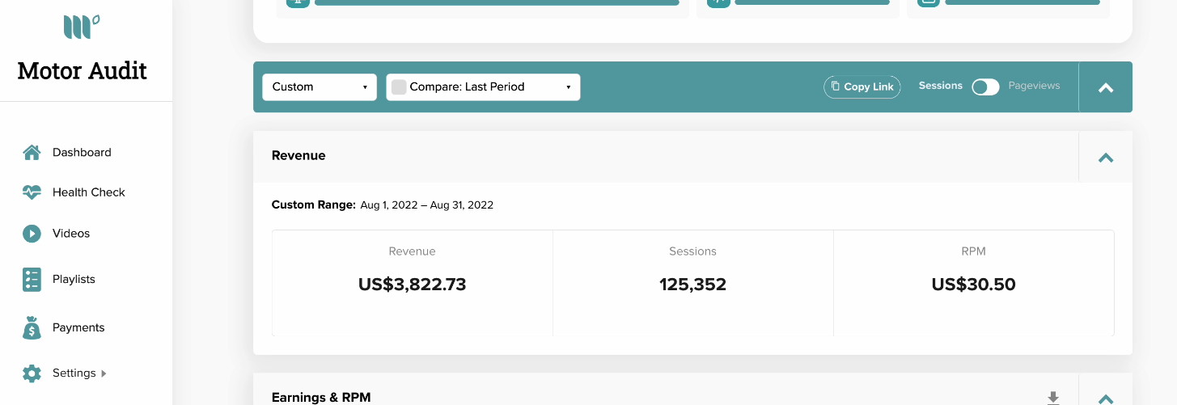1177x405 pixels.
Task: Click the Health Check heartbeat icon
Action: click(x=32, y=192)
